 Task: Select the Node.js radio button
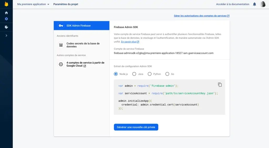point(116,74)
